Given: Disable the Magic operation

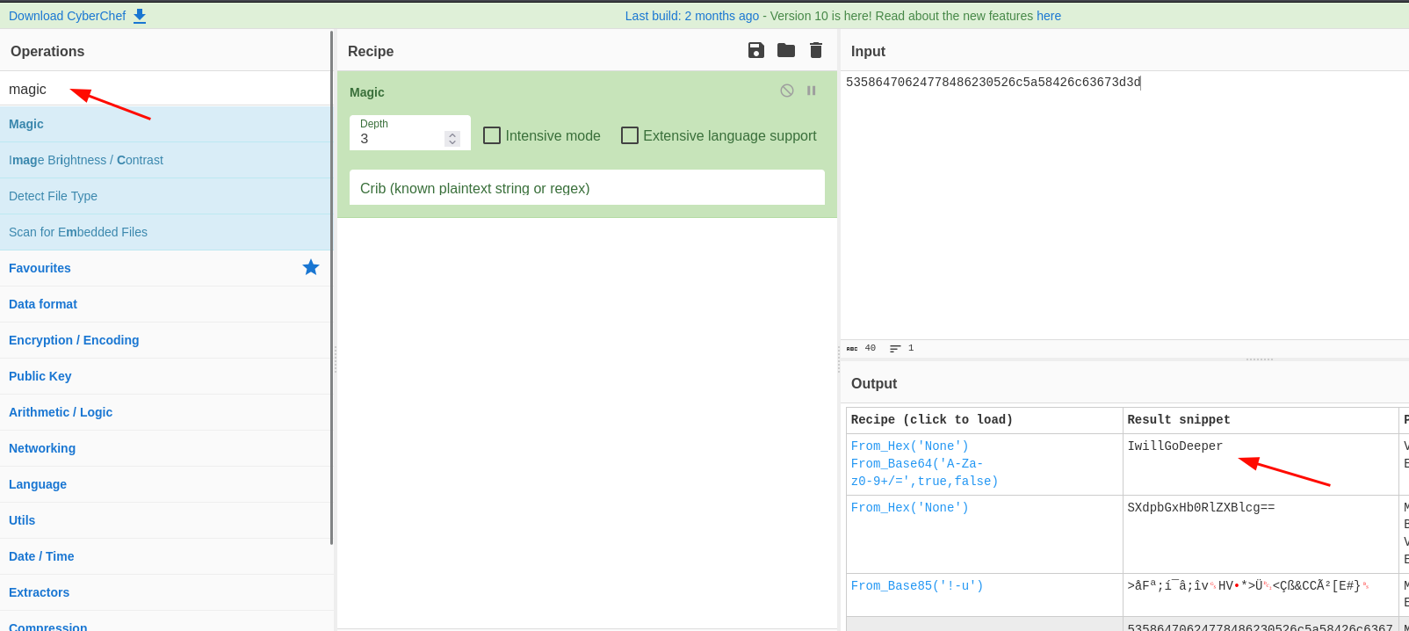Looking at the screenshot, I should (787, 91).
